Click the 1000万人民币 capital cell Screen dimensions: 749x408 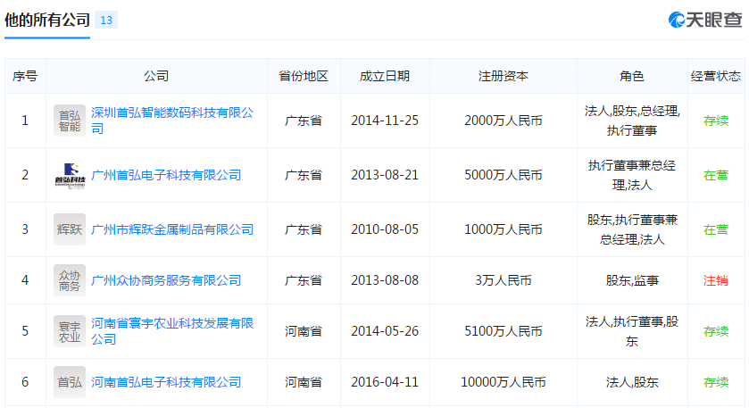[x=503, y=229]
